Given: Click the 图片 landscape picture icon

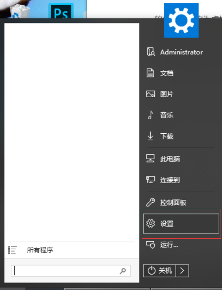Looking at the screenshot, I should click(x=151, y=94).
